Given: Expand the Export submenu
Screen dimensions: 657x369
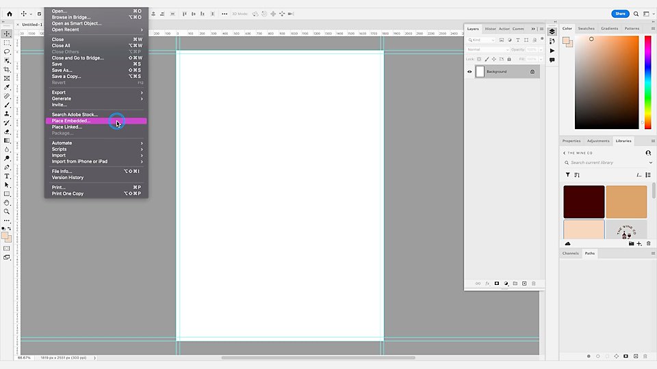Looking at the screenshot, I should click(x=96, y=92).
